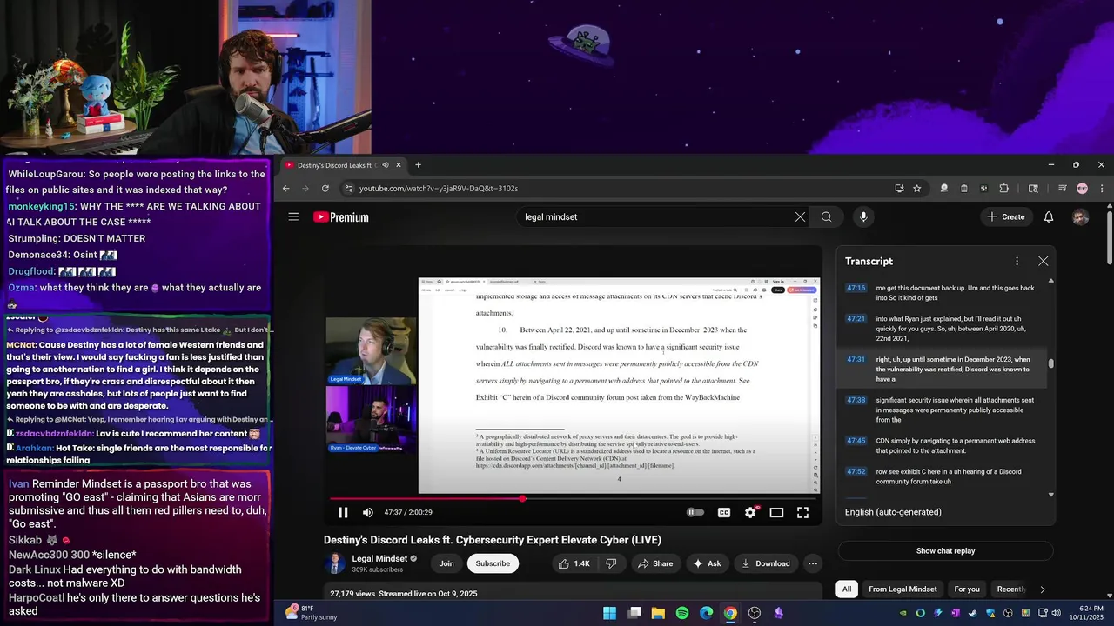
Task: Select the Recently chip
Action: click(x=1010, y=589)
